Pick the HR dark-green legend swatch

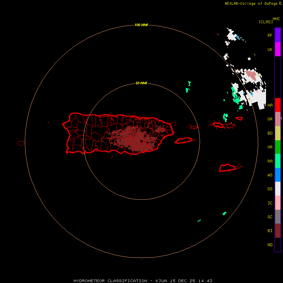tap(278, 147)
